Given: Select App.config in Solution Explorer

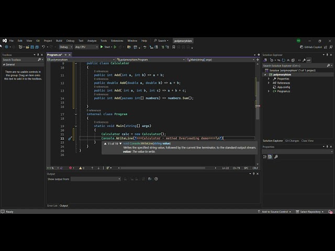Looking at the screenshot, I should click(283, 87).
